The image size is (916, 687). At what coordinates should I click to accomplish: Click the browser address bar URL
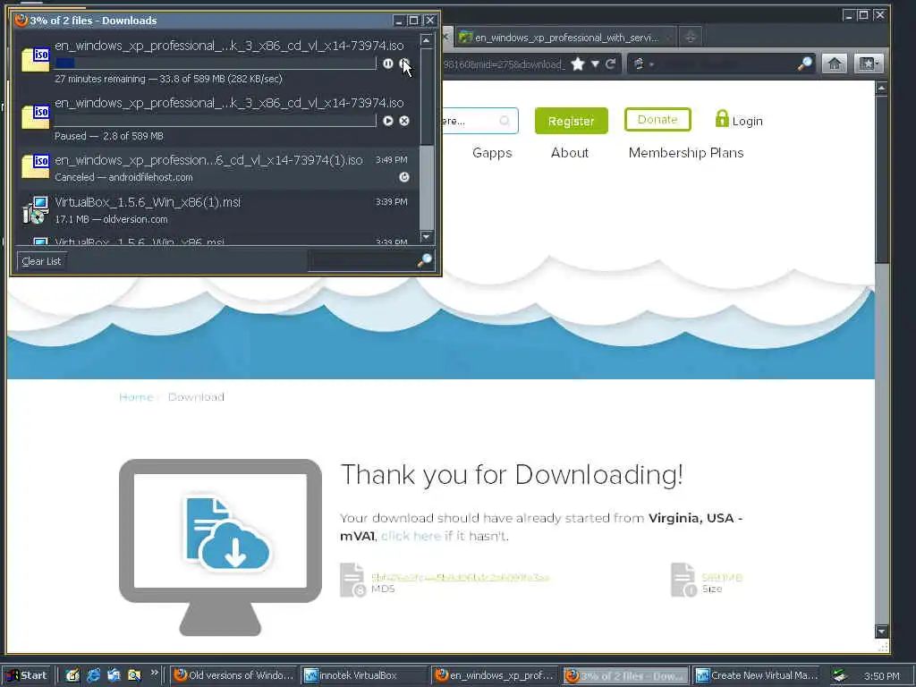[x=504, y=64]
